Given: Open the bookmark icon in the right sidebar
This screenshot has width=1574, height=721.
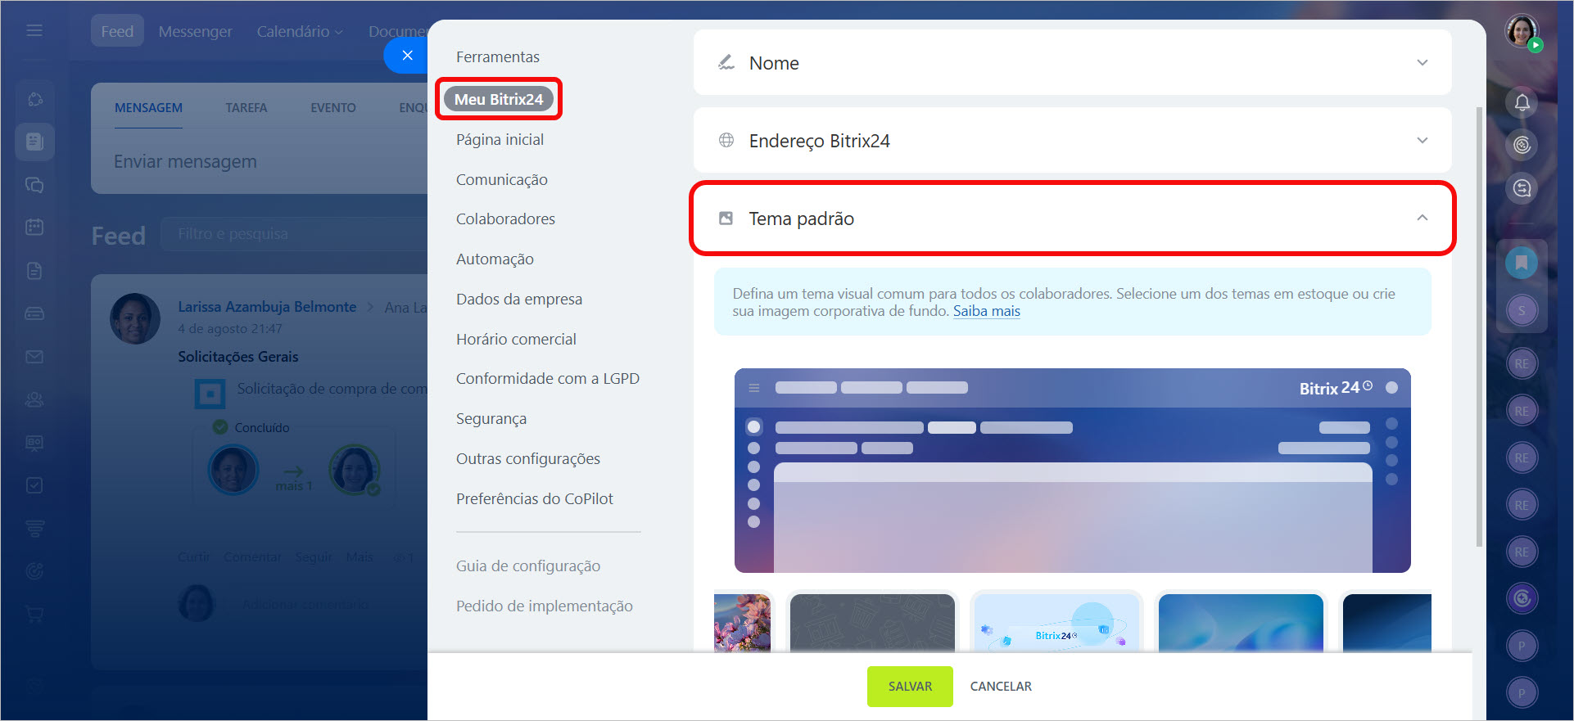Looking at the screenshot, I should tap(1522, 263).
